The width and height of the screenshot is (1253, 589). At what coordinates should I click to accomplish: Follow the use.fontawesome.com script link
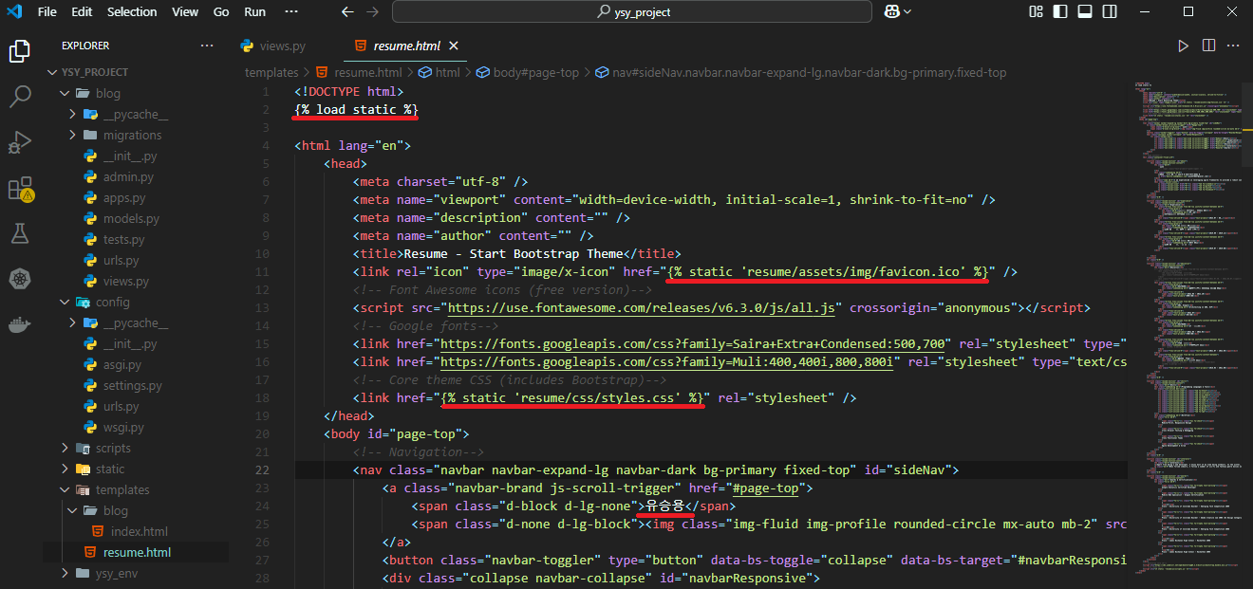[x=641, y=307]
